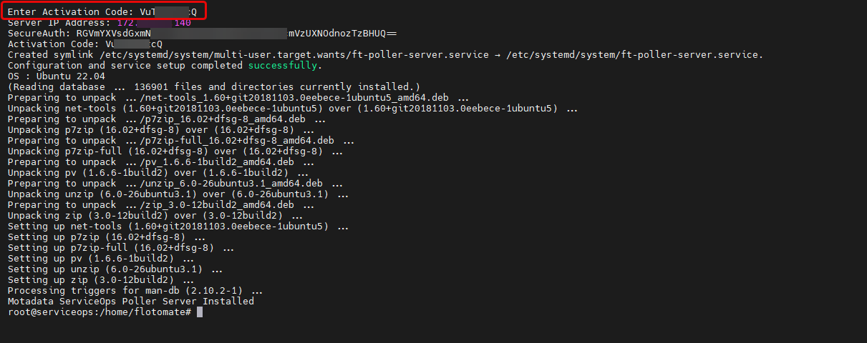This screenshot has width=867, height=343.
Task: Click the "Processing triggers for man-db" line
Action: click(135, 291)
